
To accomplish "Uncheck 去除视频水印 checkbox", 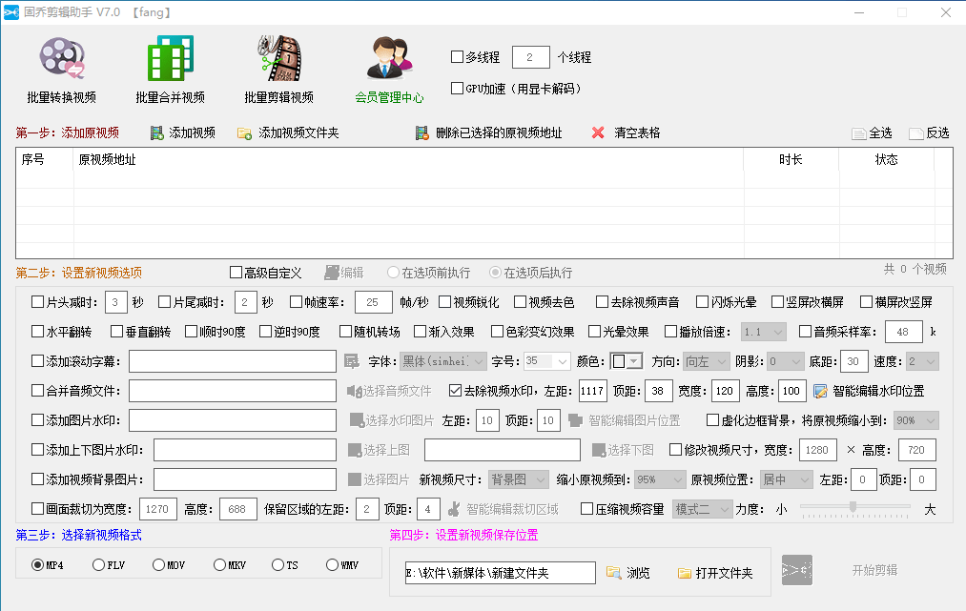I will (x=455, y=391).
